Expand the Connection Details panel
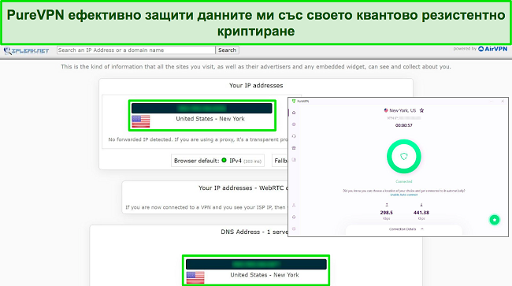 (x=406, y=229)
